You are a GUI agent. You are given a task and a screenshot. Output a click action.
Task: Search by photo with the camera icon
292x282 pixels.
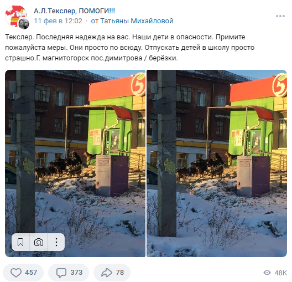click(x=39, y=242)
